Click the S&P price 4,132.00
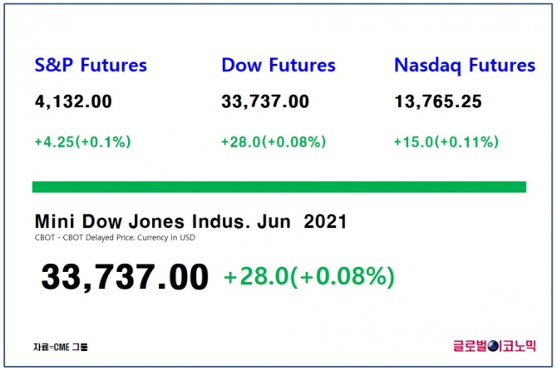Image resolution: width=557 pixels, height=371 pixels. point(73,102)
